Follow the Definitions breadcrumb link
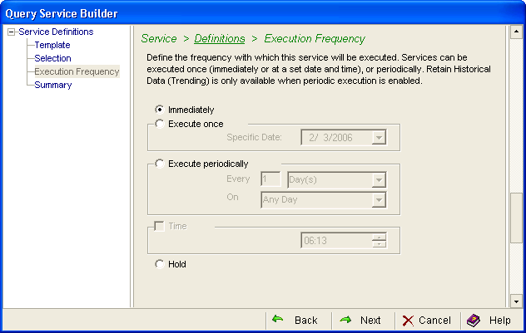Screen dimensions: 526x333 220,39
